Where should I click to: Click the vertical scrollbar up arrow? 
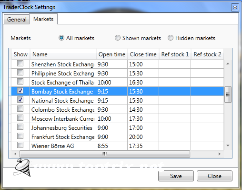click(228, 63)
